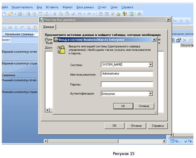Open the Файл menu
The width and height of the screenshot is (196, 158).
click(x=5, y=7)
